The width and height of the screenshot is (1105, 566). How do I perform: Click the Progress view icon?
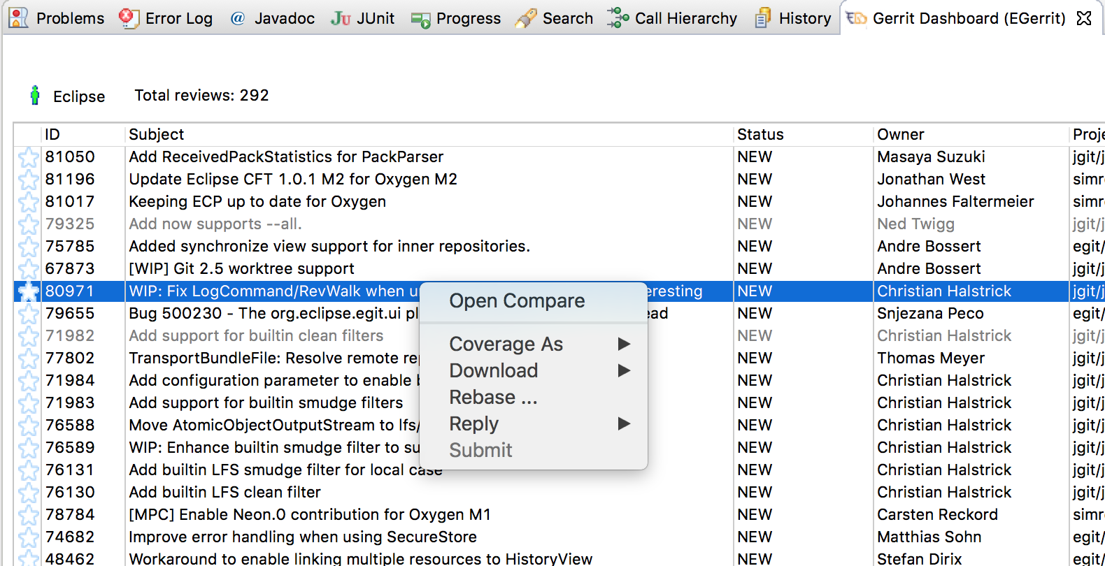(x=420, y=19)
